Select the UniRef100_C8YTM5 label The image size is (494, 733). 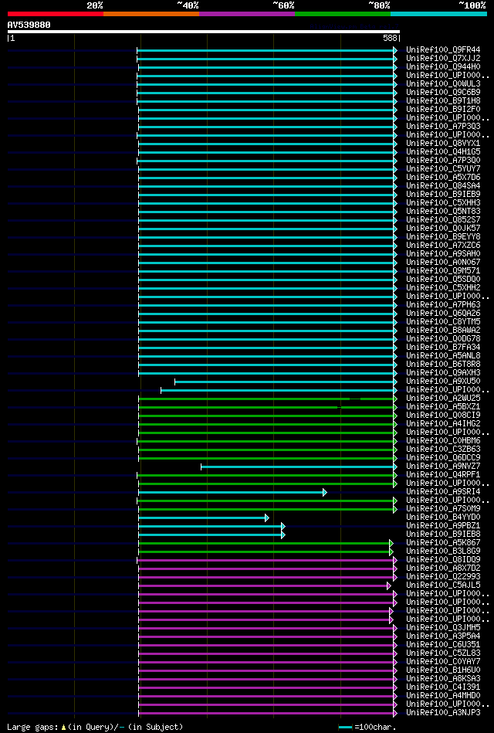click(x=443, y=321)
